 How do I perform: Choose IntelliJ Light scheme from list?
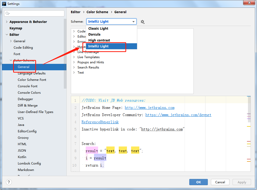tap(112, 46)
